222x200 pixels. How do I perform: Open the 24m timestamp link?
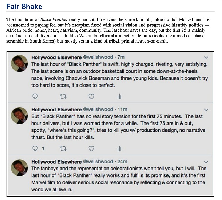tap(122, 162)
